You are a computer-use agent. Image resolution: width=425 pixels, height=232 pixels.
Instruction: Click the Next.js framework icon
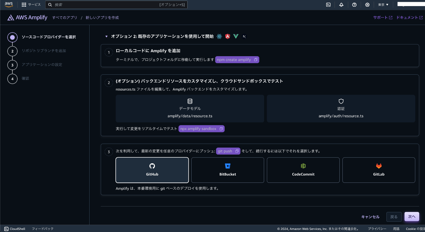pyautogui.click(x=244, y=36)
